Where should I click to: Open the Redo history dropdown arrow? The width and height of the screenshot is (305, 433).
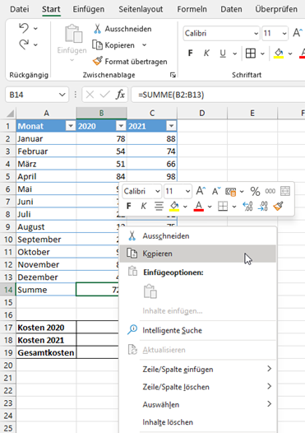pos(35,44)
